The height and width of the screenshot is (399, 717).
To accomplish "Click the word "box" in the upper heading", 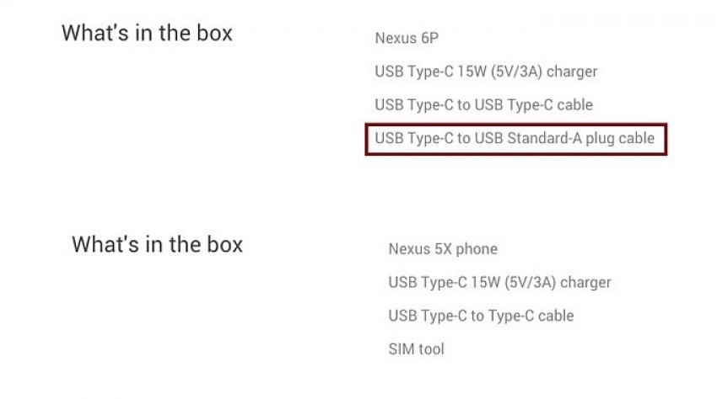I will [x=214, y=34].
